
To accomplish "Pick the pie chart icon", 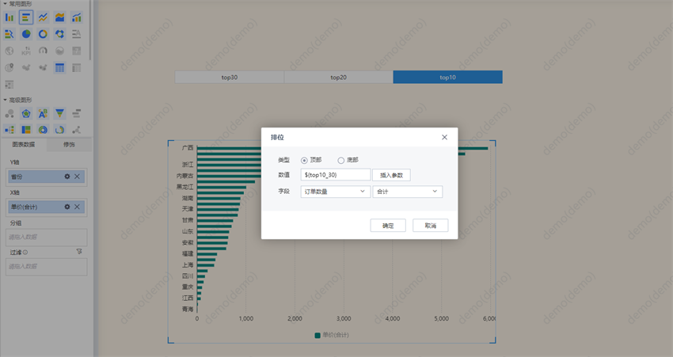I will coord(26,34).
